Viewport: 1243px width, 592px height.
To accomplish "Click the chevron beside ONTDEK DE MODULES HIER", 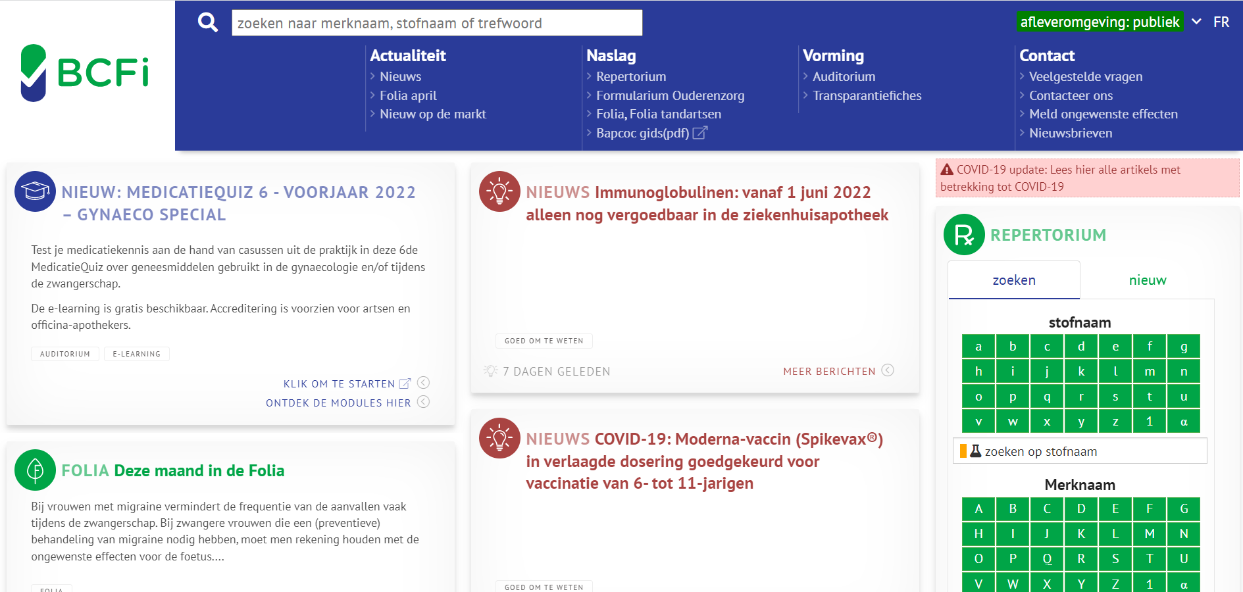I will click(424, 402).
